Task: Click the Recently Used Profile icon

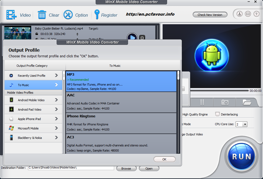Action: [11, 75]
